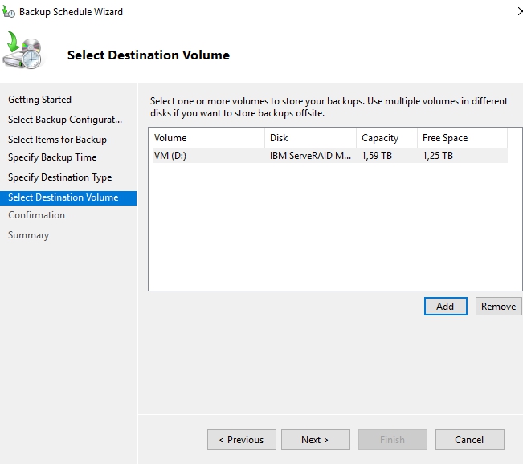Go back with the Previous button
Image resolution: width=523 pixels, height=464 pixels.
click(242, 440)
